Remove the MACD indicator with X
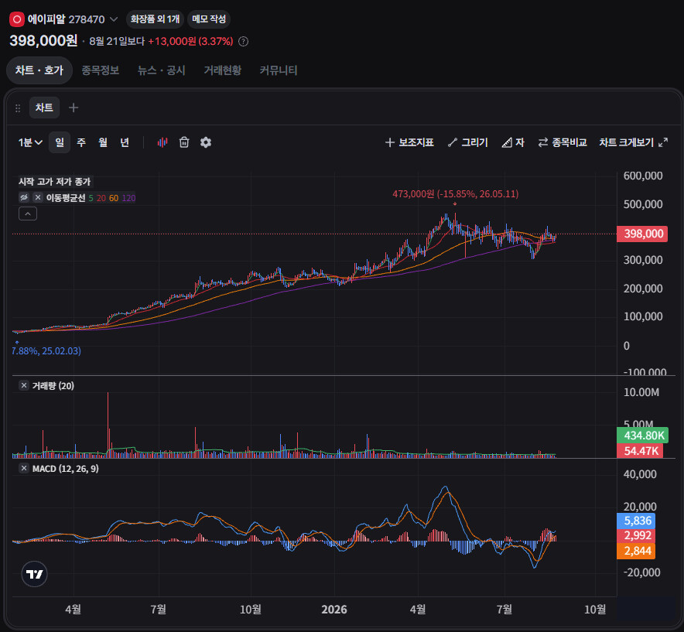The image size is (684, 632). tap(24, 469)
